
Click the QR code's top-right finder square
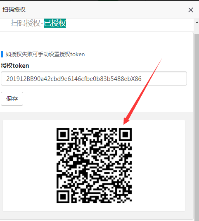[x=125, y=135]
